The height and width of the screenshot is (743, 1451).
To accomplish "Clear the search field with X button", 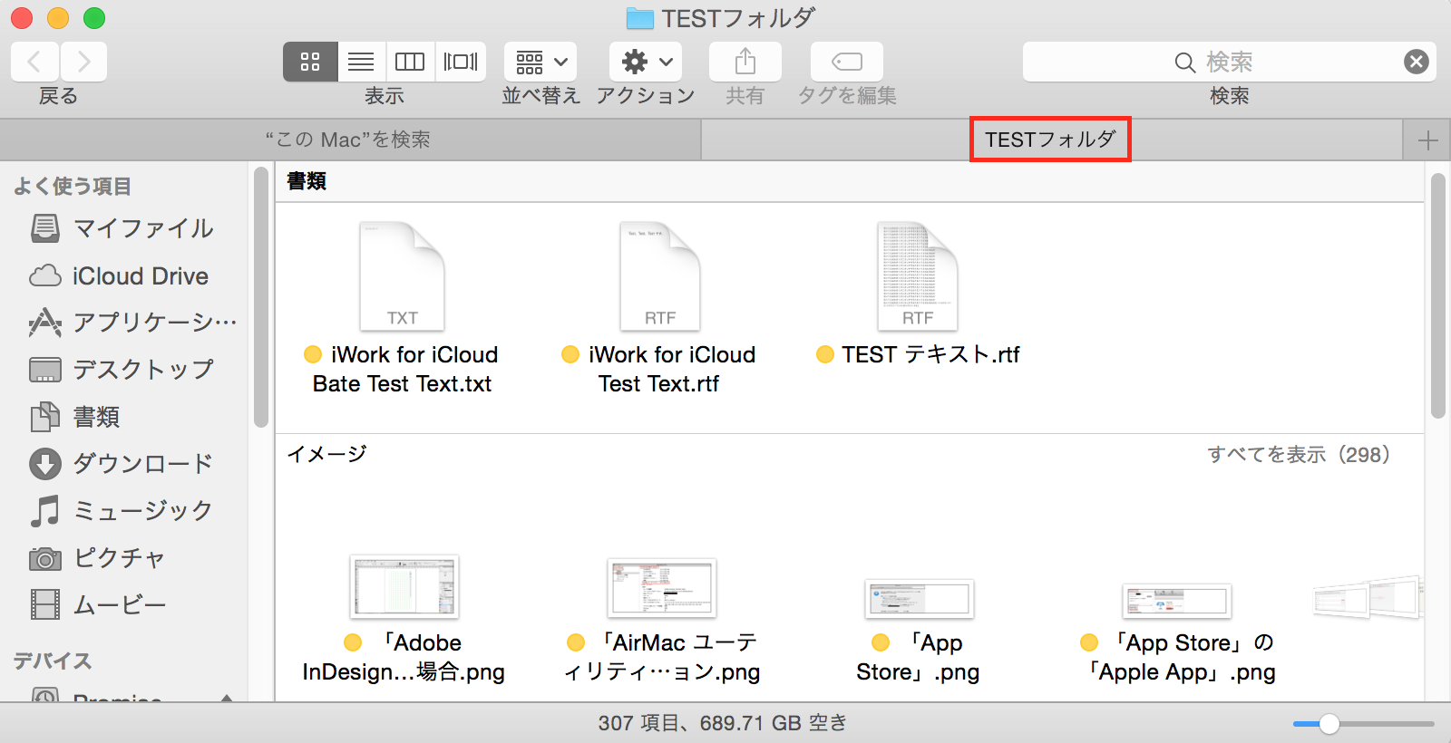I will tap(1416, 62).
